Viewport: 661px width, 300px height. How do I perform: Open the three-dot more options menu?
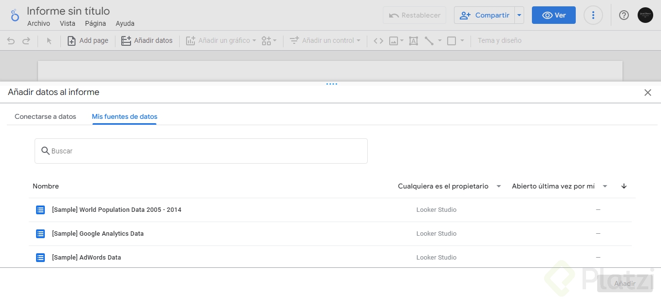pyautogui.click(x=593, y=15)
